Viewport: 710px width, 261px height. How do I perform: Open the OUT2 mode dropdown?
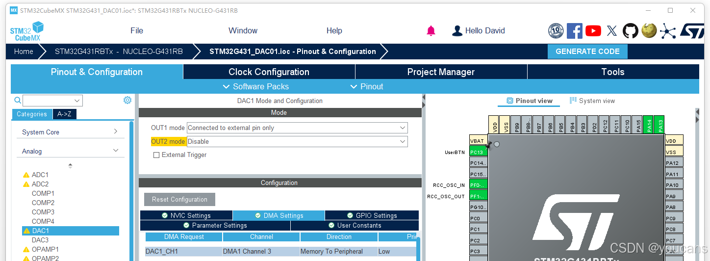297,142
